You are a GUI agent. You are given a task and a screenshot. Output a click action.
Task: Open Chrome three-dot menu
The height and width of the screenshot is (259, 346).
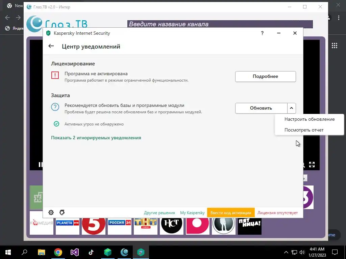339,18
